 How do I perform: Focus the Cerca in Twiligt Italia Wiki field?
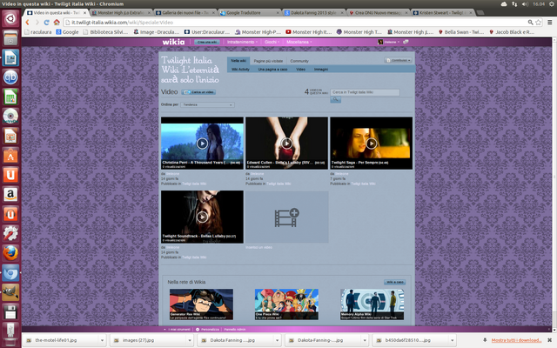tap(365, 92)
